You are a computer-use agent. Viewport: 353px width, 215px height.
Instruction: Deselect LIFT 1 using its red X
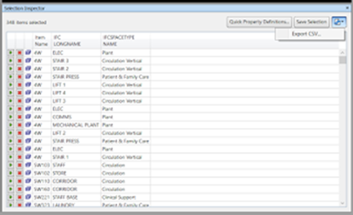click(20, 85)
